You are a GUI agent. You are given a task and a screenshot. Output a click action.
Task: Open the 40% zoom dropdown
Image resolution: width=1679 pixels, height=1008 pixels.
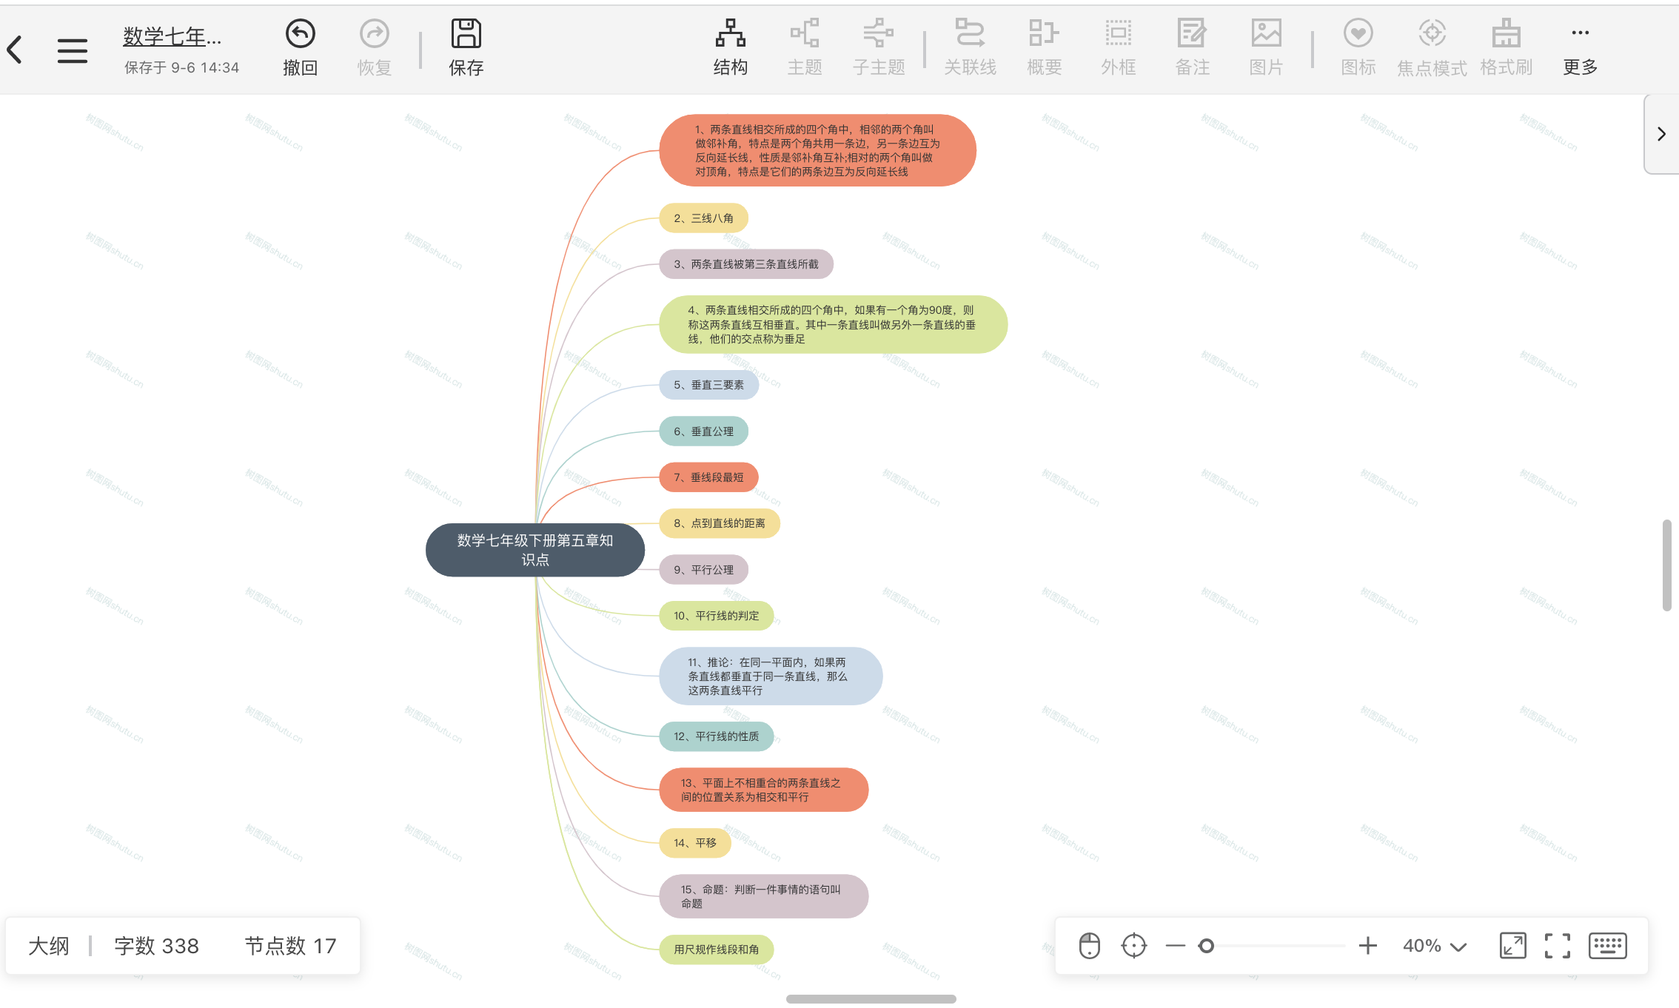click(1434, 946)
